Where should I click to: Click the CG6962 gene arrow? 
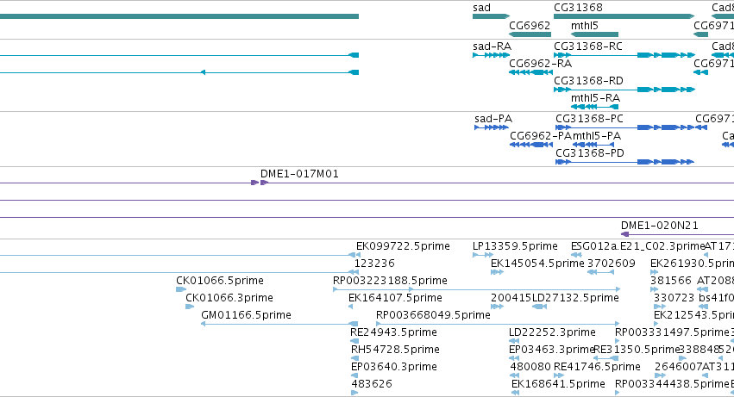(x=530, y=34)
